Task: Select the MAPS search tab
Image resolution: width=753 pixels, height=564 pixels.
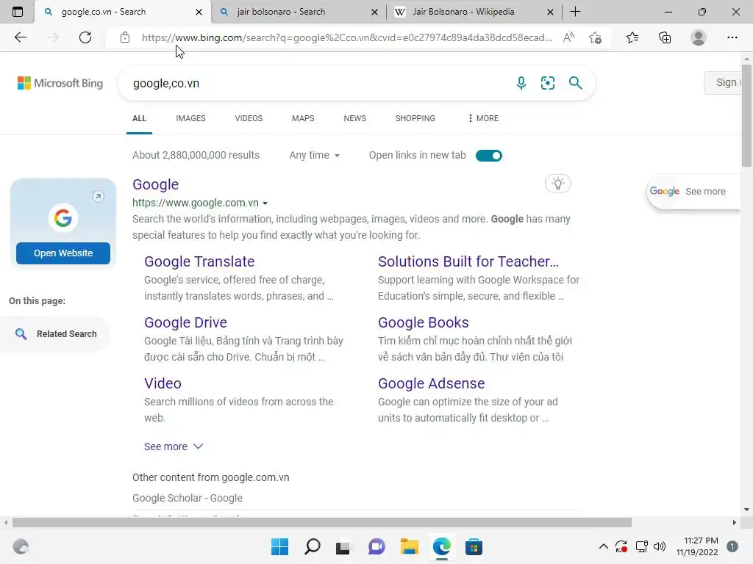Action: point(303,118)
